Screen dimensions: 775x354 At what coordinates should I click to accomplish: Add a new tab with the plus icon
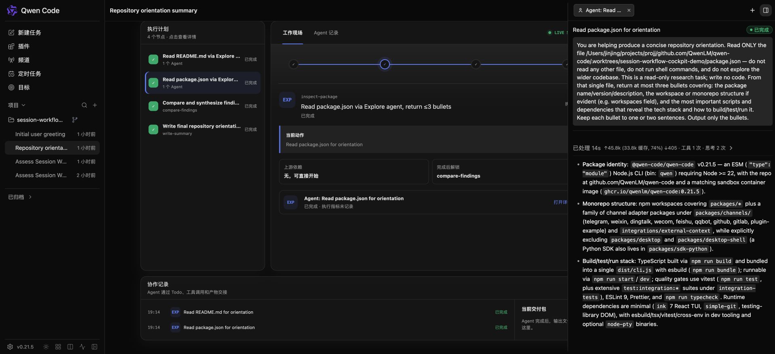[x=752, y=10]
